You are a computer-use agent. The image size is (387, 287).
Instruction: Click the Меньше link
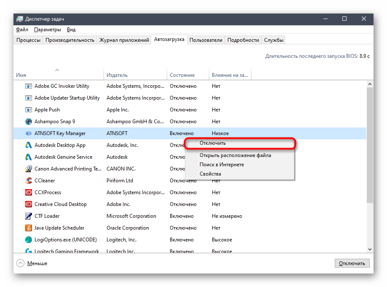pos(37,263)
